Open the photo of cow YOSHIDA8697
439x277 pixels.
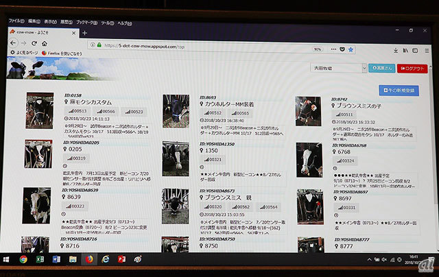coord(310,206)
